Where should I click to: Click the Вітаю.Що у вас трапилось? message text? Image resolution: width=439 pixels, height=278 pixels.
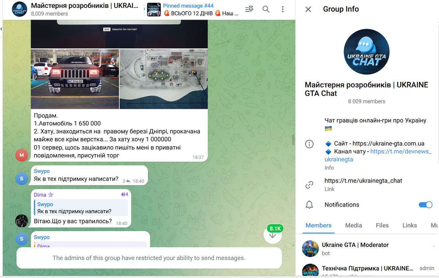73,221
